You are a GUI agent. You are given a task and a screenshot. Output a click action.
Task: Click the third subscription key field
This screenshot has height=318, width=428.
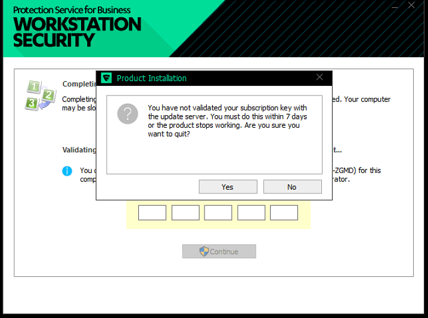218,212
